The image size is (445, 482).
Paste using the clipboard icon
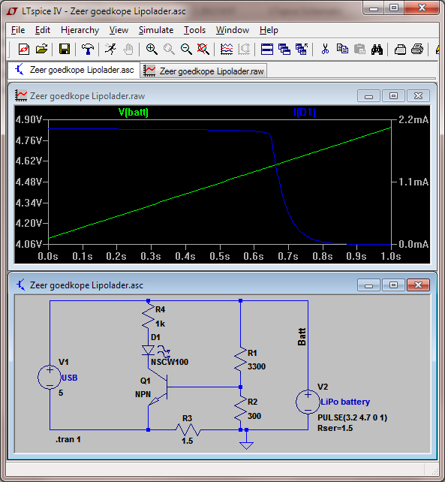tap(359, 50)
